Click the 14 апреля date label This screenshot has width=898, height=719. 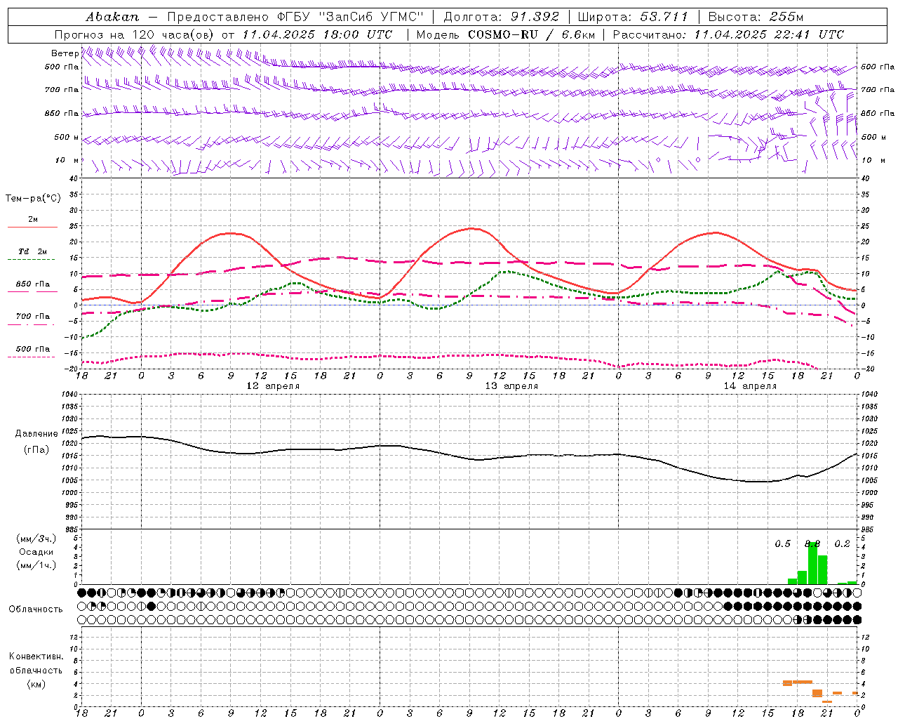(x=750, y=386)
